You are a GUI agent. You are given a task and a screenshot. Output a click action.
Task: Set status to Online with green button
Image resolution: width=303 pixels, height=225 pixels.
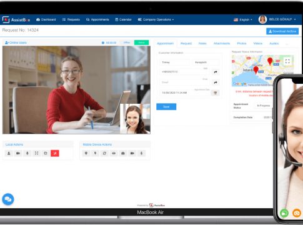pos(141,42)
